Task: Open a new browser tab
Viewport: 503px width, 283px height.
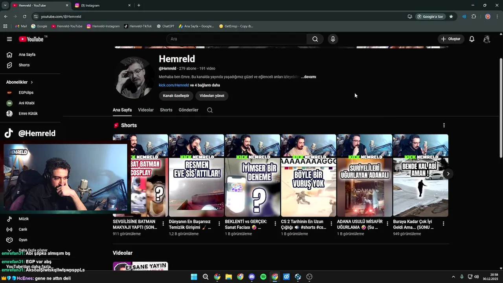Action: tap(139, 6)
